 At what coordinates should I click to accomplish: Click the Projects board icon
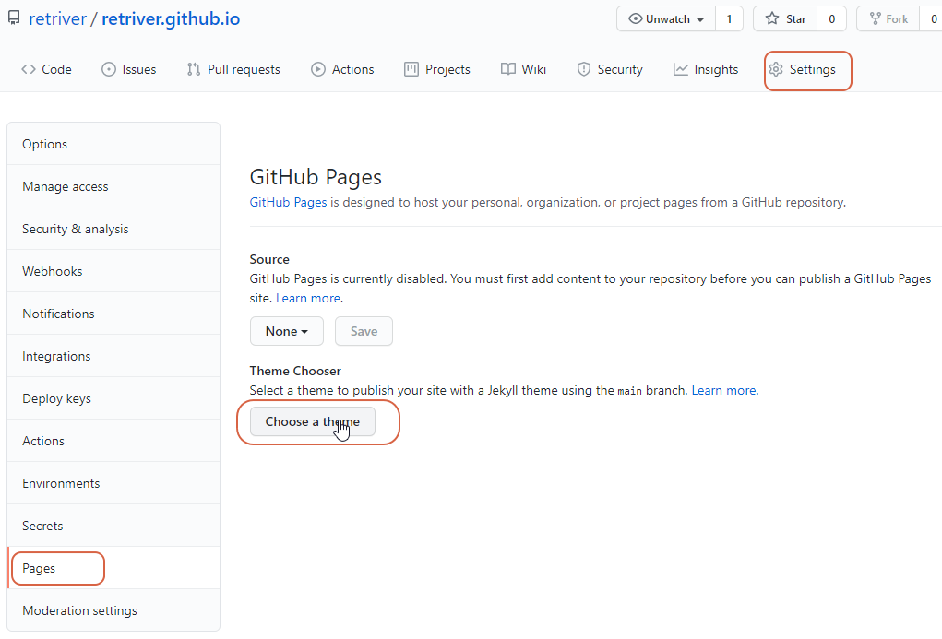coord(411,70)
